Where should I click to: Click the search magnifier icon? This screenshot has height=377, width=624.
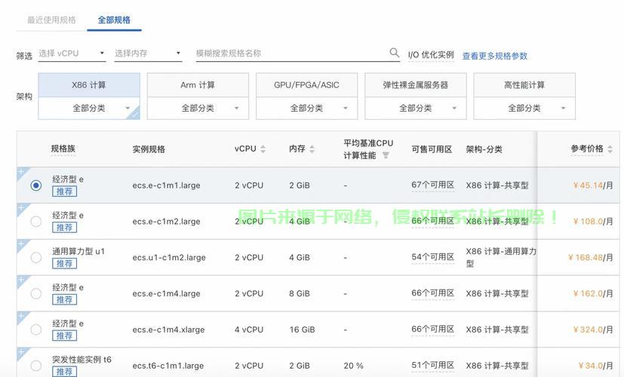click(394, 53)
